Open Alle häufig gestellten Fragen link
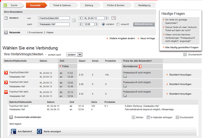Viewport: 203px width, 138px height. coord(182,48)
